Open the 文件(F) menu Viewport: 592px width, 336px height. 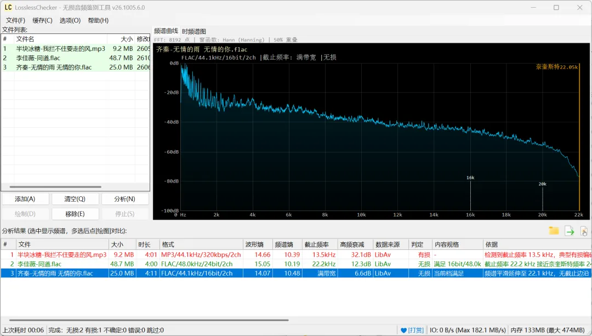(x=15, y=20)
